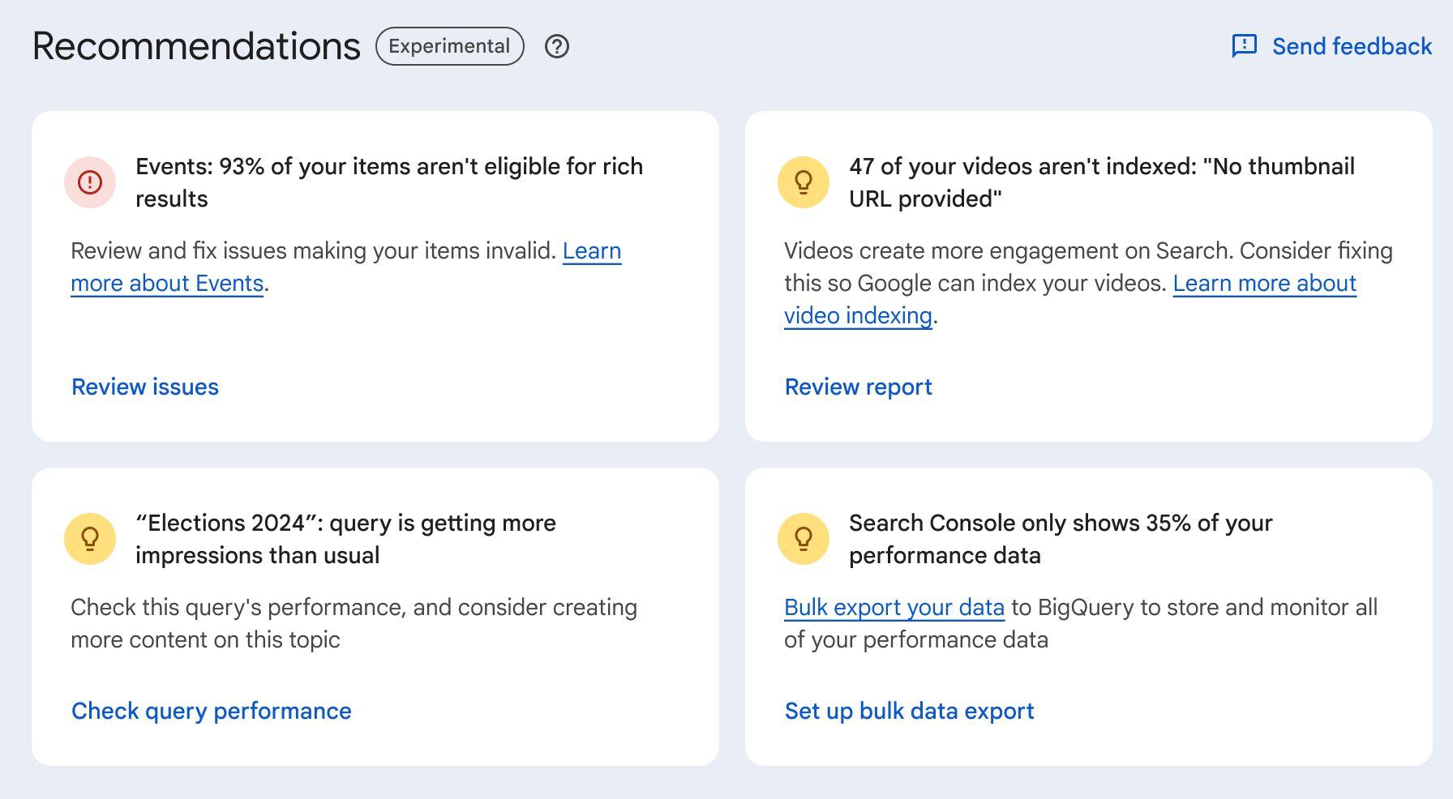The width and height of the screenshot is (1453, 799).
Task: Click the Experimental badge next to Recommendations
Action: pyautogui.click(x=448, y=46)
